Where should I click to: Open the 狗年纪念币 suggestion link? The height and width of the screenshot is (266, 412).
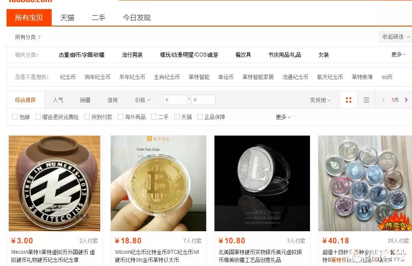point(97,77)
